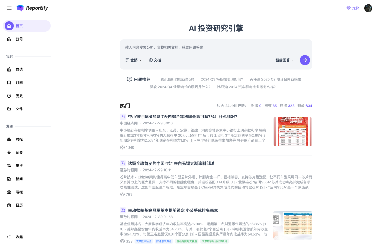
Task: Click the 新闻 newspaper icon
Action: tap(9, 179)
